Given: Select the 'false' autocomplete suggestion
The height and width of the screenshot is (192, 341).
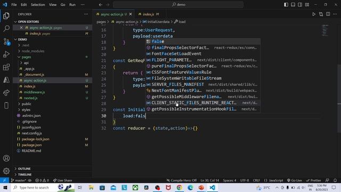Looking at the screenshot, I should pyautogui.click(x=202, y=42).
